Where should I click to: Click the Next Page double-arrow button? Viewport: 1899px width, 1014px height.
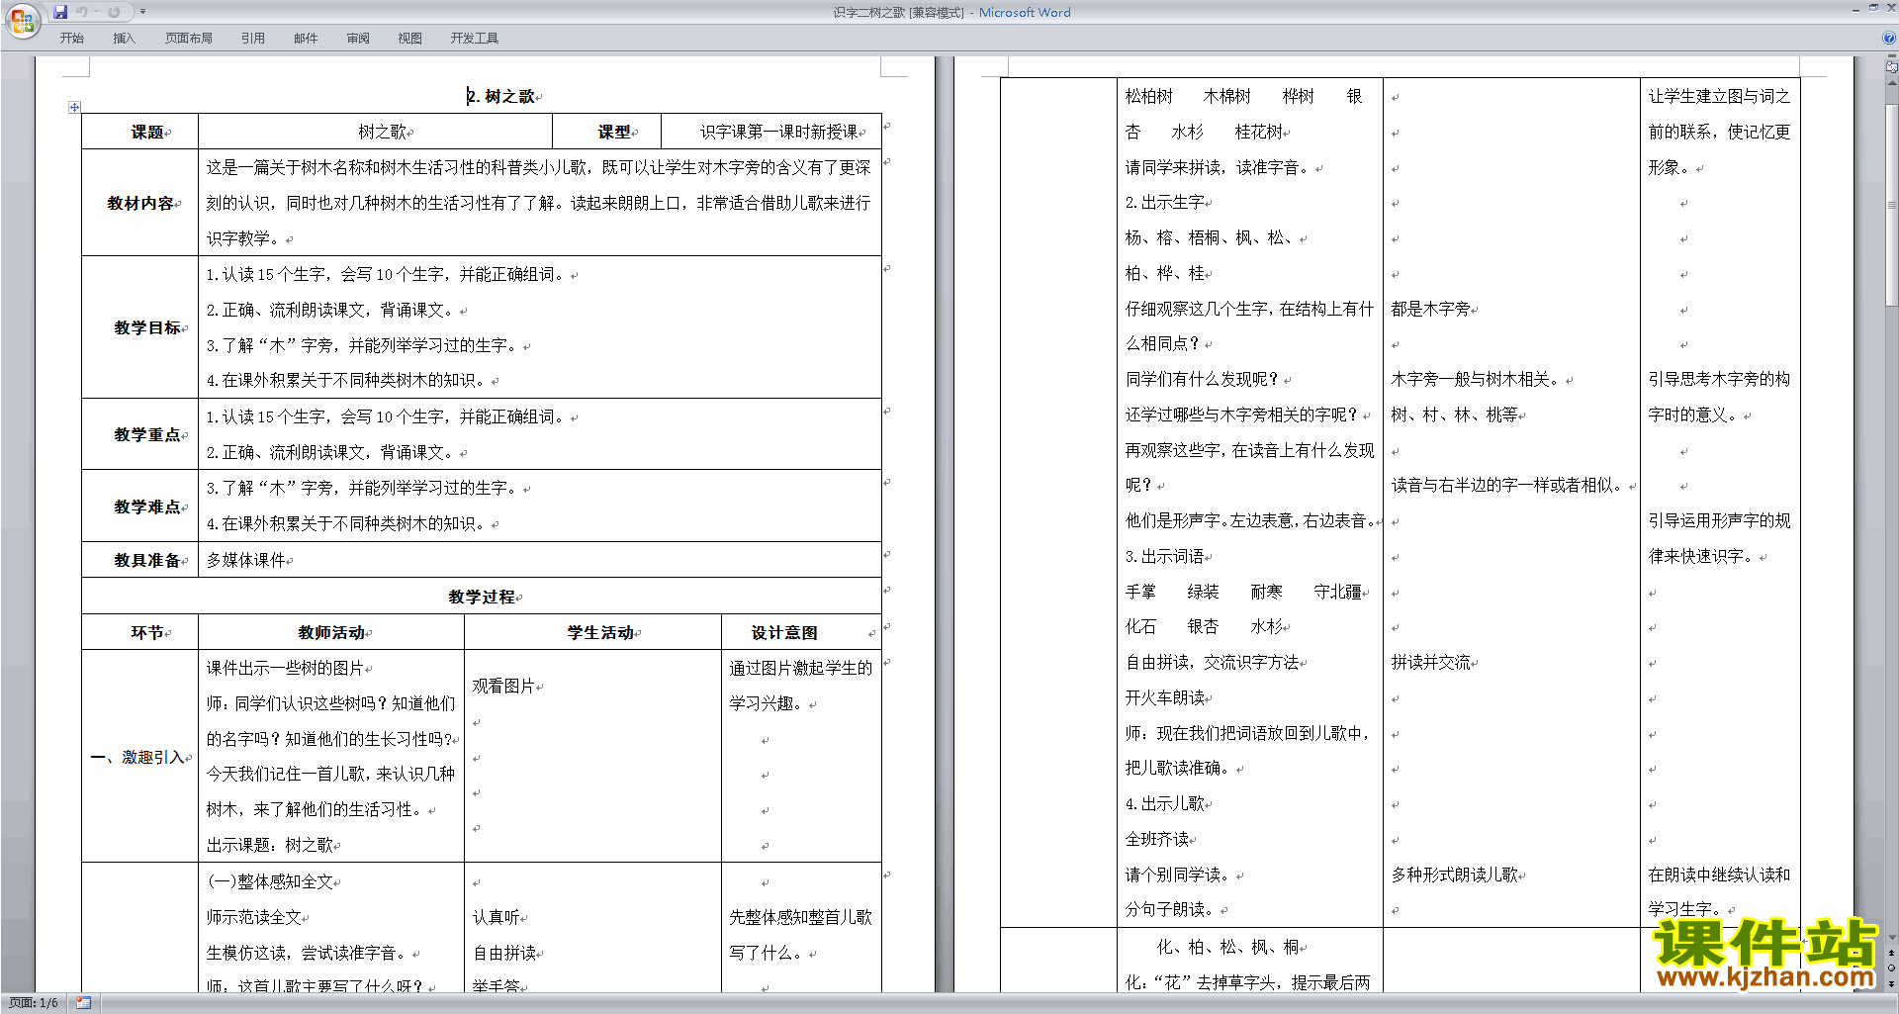1891,983
